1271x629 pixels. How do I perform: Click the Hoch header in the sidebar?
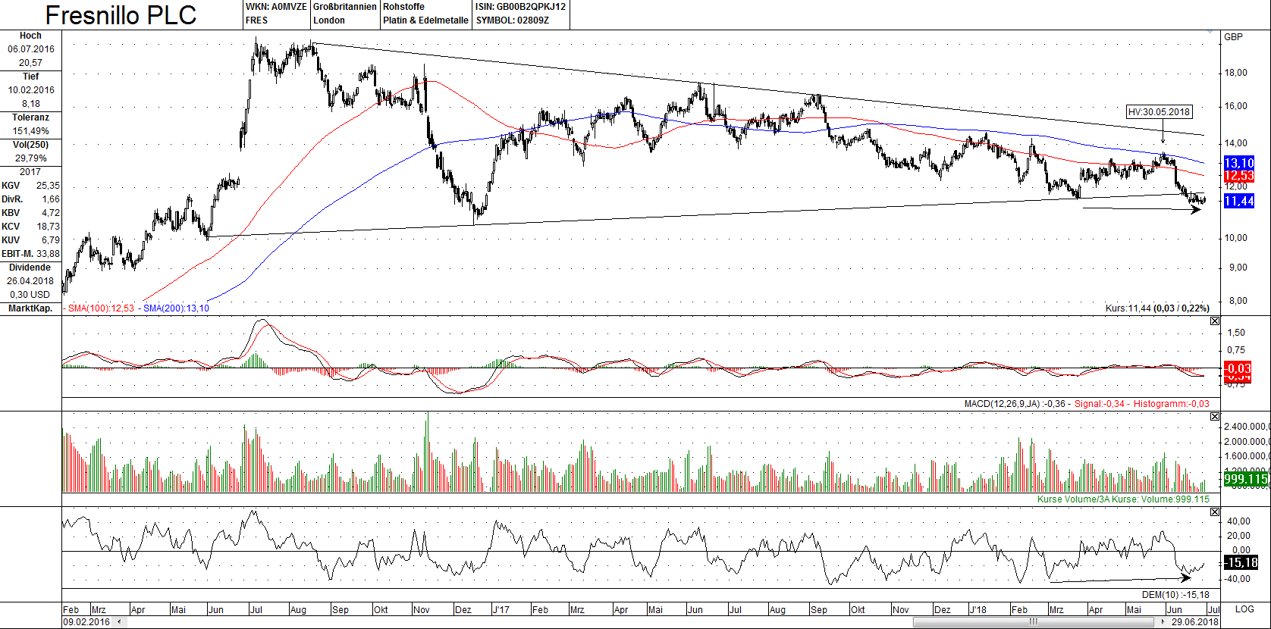(x=30, y=36)
